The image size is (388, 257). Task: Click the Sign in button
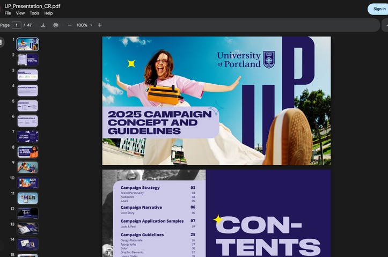coord(379,9)
